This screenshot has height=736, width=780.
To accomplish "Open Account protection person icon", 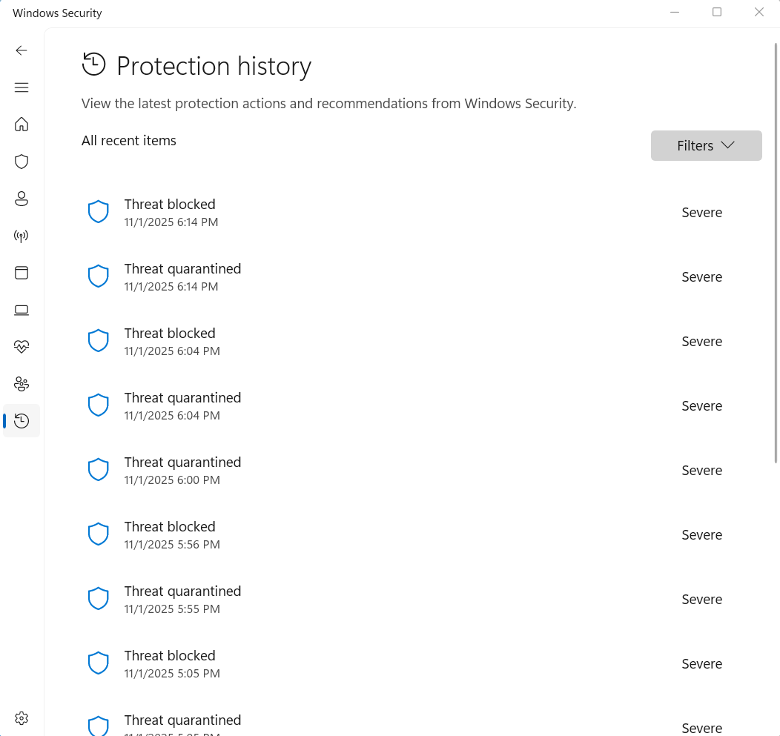I will click(x=22, y=199).
